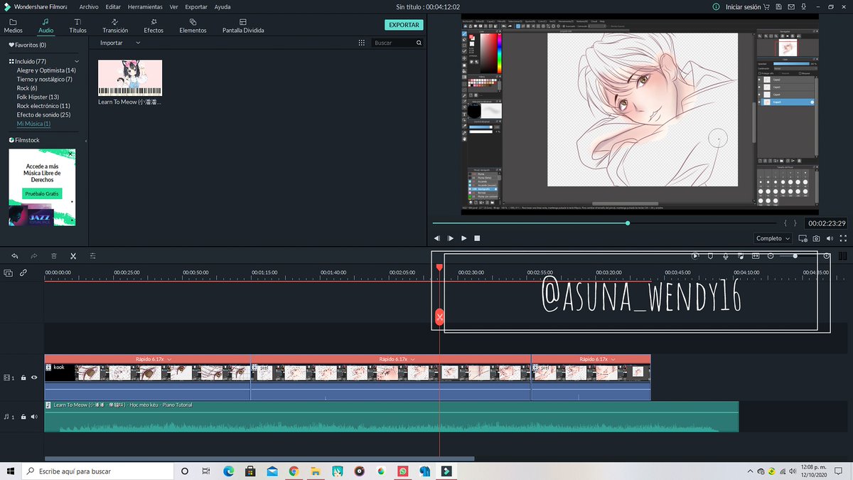
Task: Click the grid view options icon
Action: coord(361,43)
